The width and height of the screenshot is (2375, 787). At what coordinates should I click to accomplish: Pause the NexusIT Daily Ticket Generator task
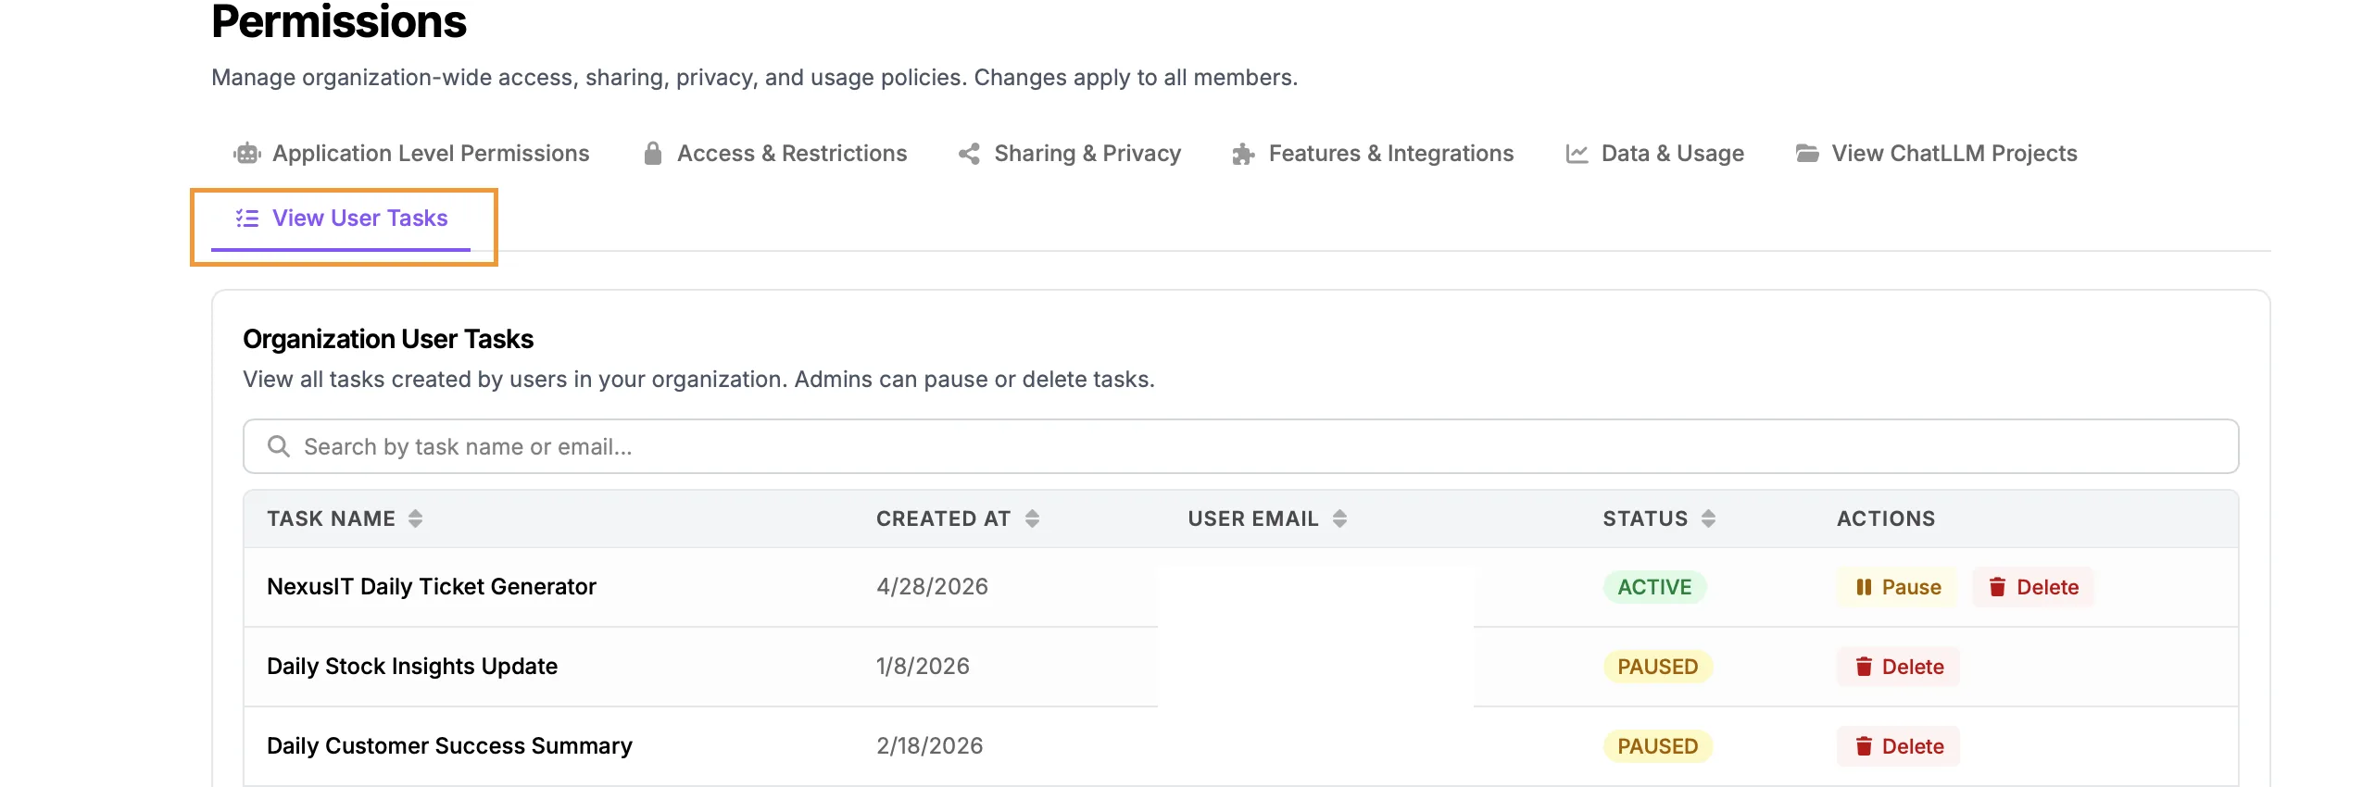(1897, 587)
